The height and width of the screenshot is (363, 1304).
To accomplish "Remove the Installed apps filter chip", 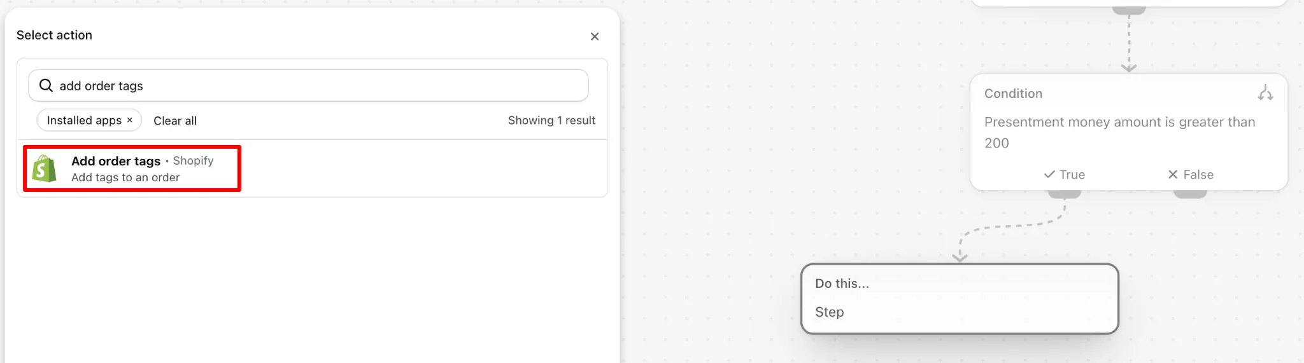I will coord(130,120).
